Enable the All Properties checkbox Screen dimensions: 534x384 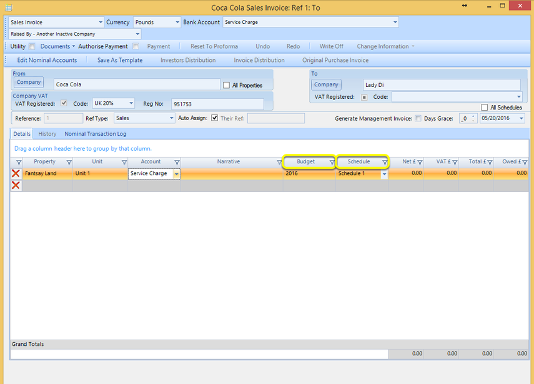tap(226, 85)
